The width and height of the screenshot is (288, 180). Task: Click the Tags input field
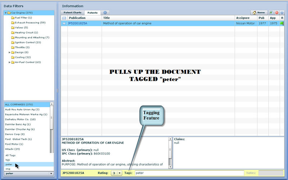point(189,173)
